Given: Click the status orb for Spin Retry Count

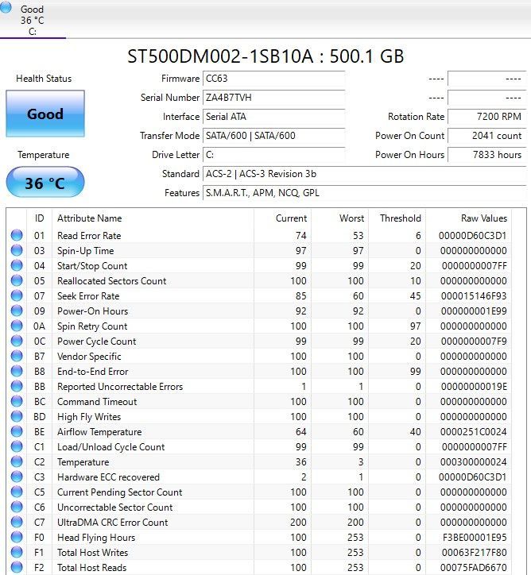Looking at the screenshot, I should (x=17, y=326).
